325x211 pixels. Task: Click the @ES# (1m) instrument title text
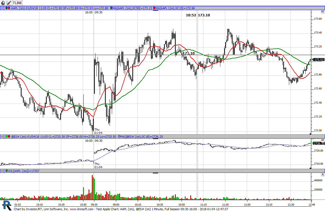18,137
